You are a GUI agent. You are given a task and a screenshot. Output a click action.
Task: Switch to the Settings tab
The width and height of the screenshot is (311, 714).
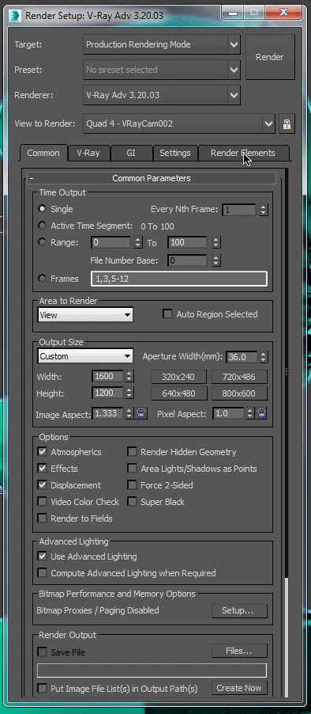point(174,153)
